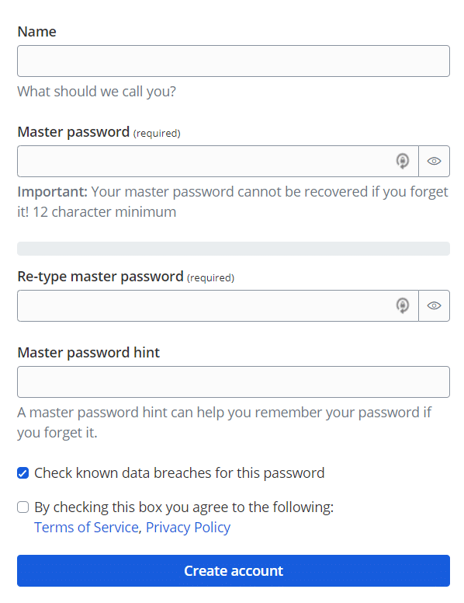Viewport: 464px width, 603px height.
Task: Click the Re-type master password label
Action: (100, 277)
